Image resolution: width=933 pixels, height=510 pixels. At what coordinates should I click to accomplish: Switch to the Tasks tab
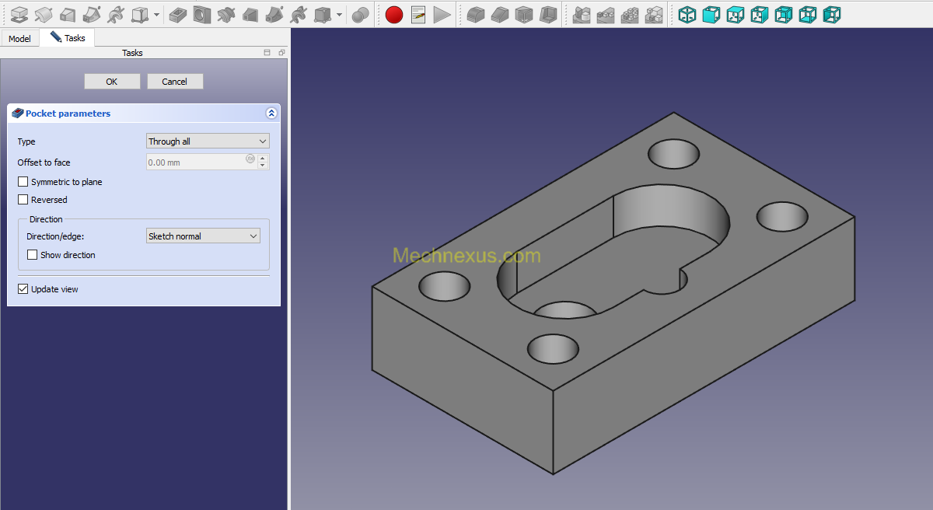point(68,37)
